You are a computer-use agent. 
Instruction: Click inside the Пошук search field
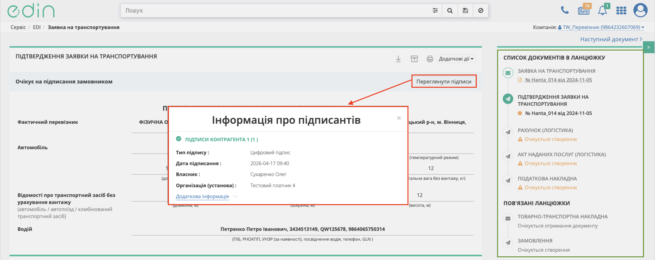tap(273, 11)
